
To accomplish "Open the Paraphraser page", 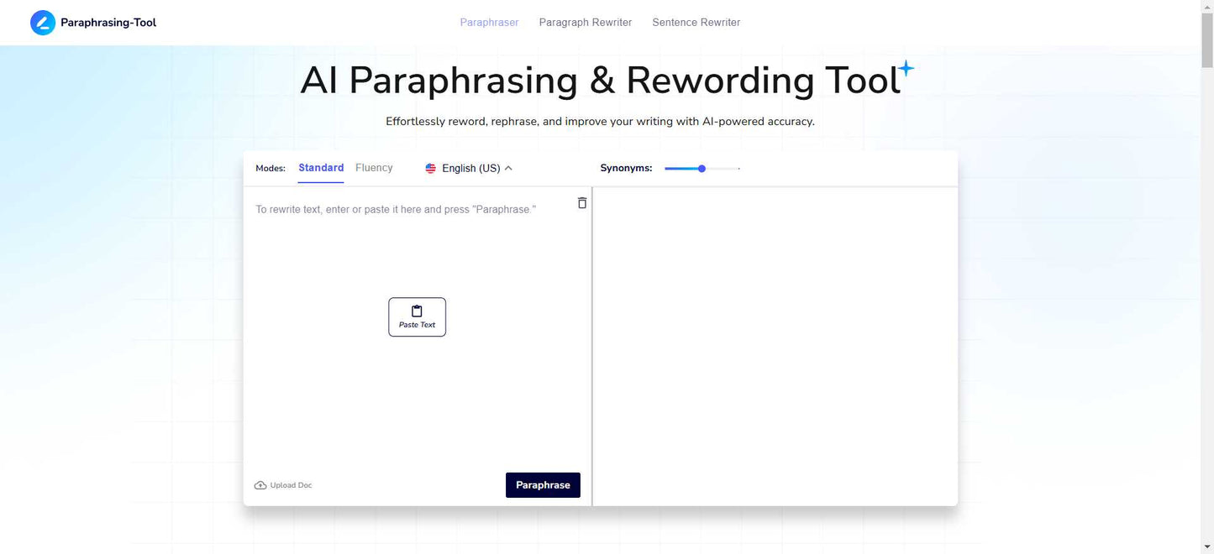I will coord(489,23).
